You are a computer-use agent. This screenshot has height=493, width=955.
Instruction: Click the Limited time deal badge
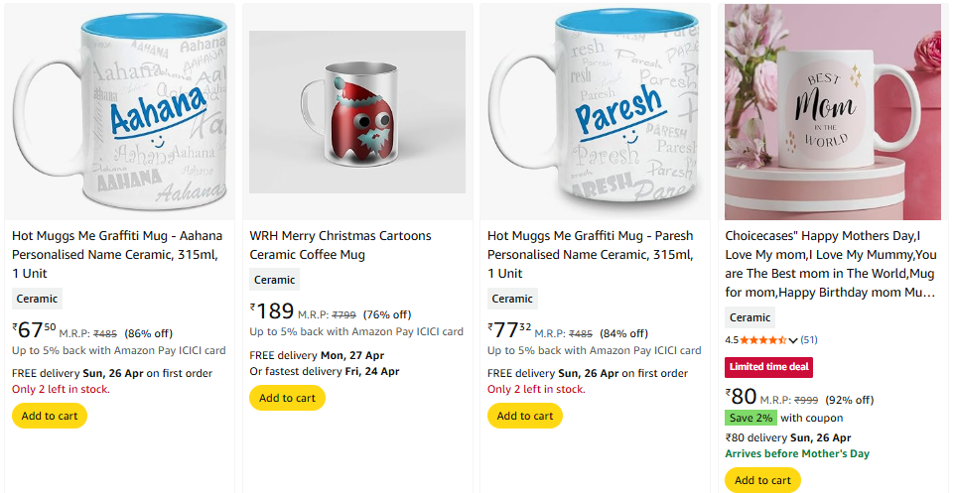pos(768,366)
